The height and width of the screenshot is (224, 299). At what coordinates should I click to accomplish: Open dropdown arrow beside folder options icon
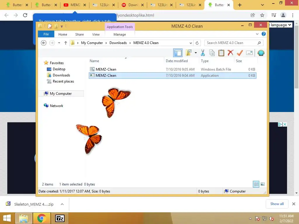[x=196, y=53]
